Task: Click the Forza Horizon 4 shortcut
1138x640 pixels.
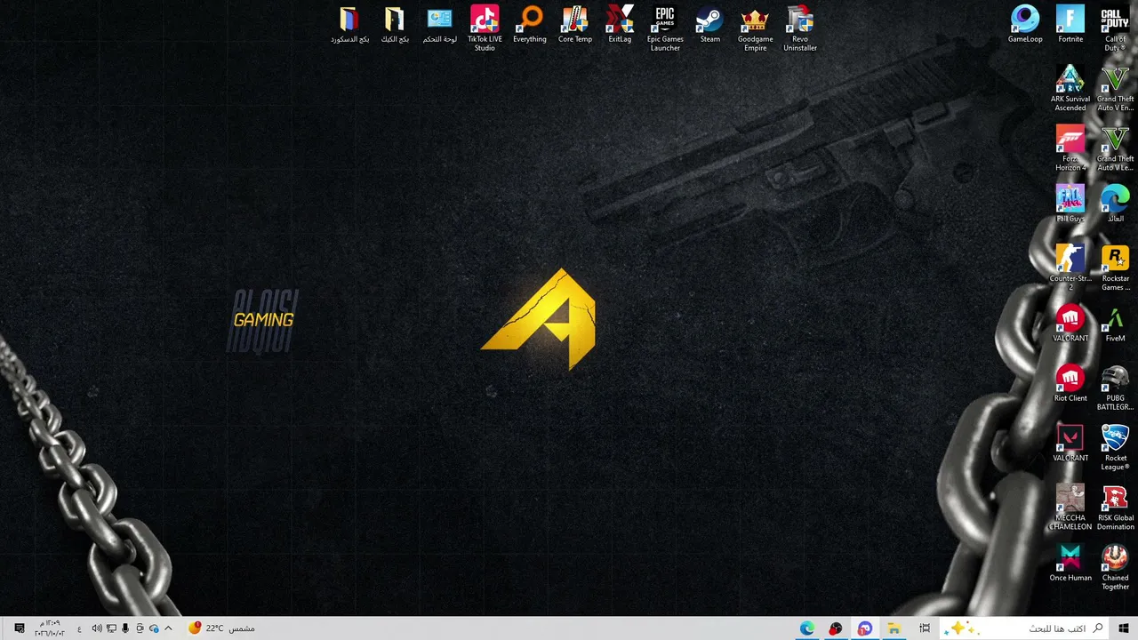Action: (x=1070, y=148)
